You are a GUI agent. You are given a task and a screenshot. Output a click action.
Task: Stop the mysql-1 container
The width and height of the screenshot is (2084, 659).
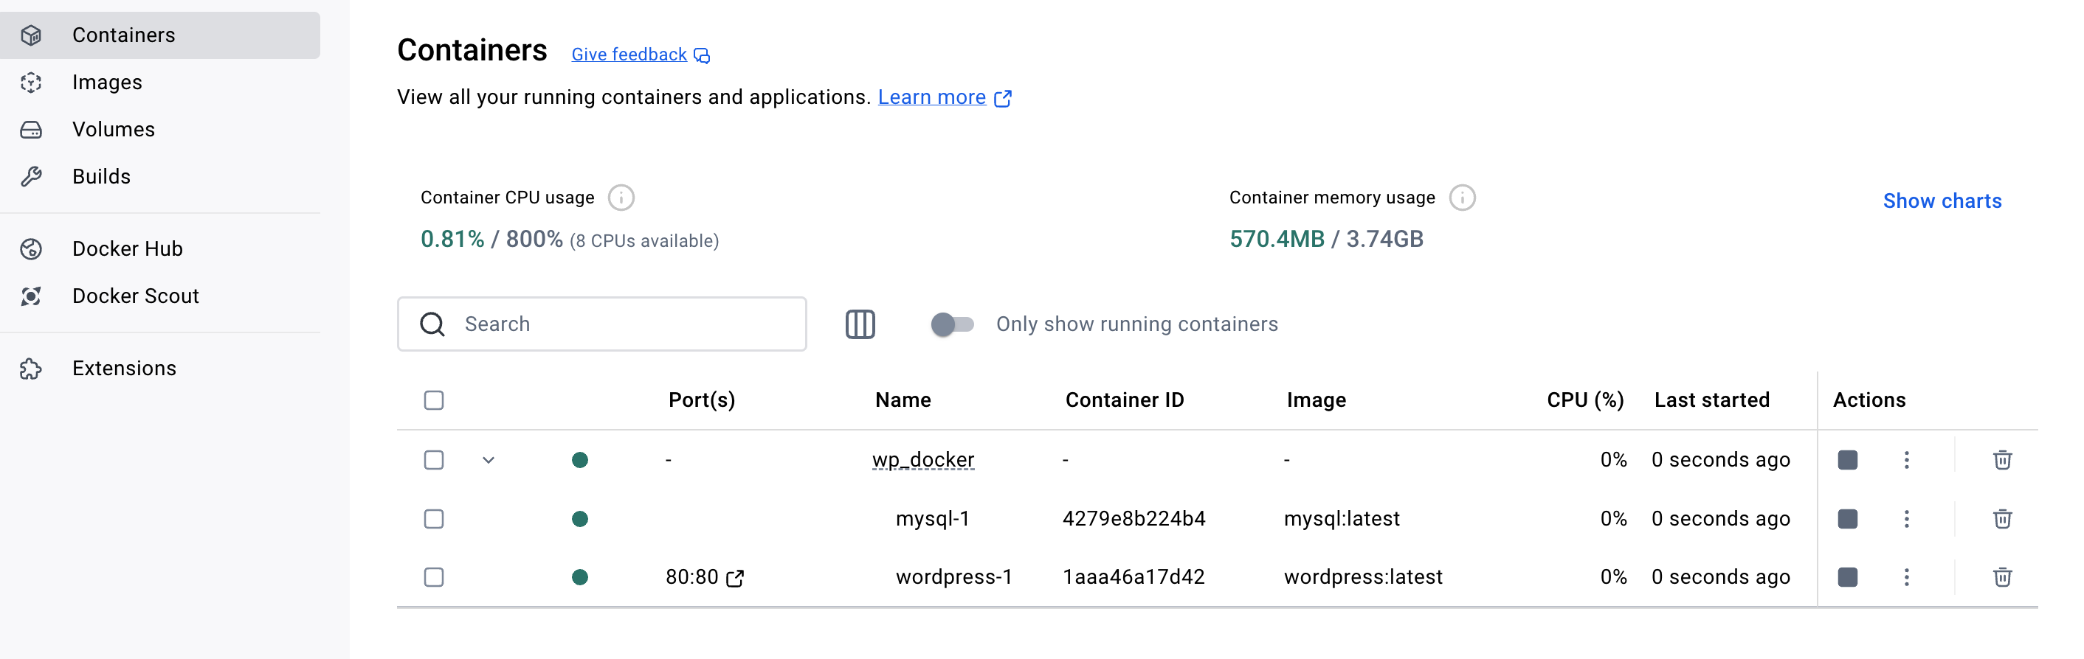pyautogui.click(x=1847, y=519)
